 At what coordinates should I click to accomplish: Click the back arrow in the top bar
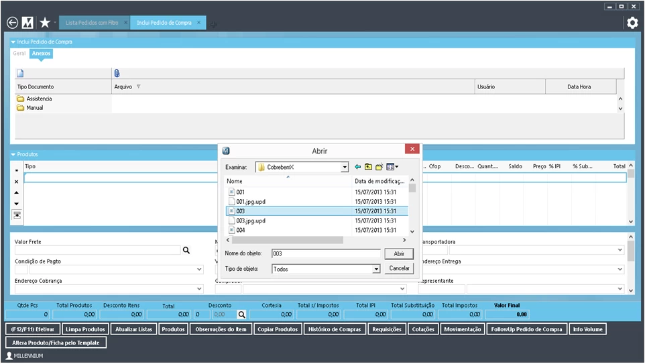pos(12,23)
